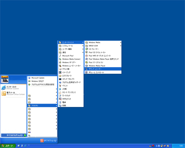Click the プログラム互換性ウィザード icon
This screenshot has width=185, height=148.
60,82
